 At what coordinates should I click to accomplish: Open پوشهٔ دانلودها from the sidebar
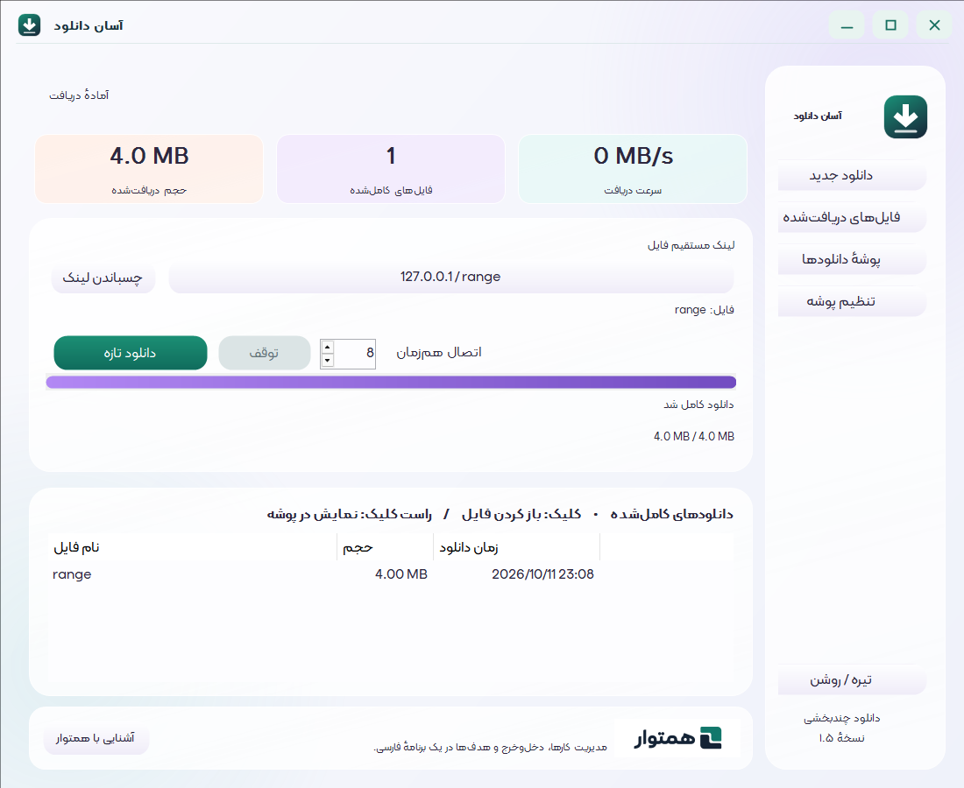pyautogui.click(x=852, y=259)
